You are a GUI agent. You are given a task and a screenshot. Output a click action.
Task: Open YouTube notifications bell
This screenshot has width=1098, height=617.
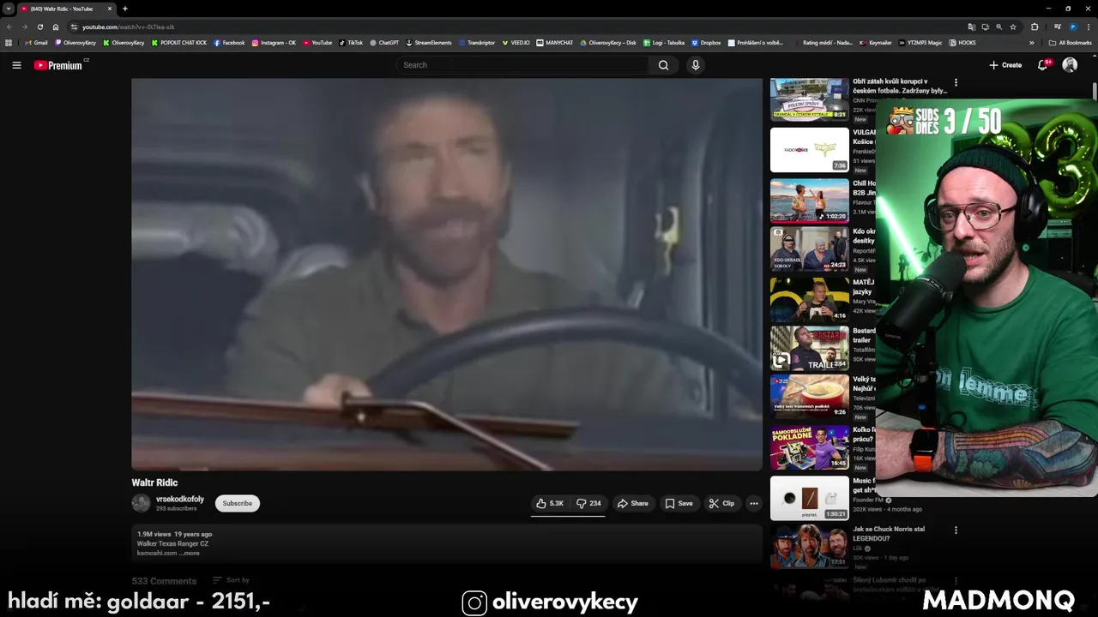click(1043, 65)
